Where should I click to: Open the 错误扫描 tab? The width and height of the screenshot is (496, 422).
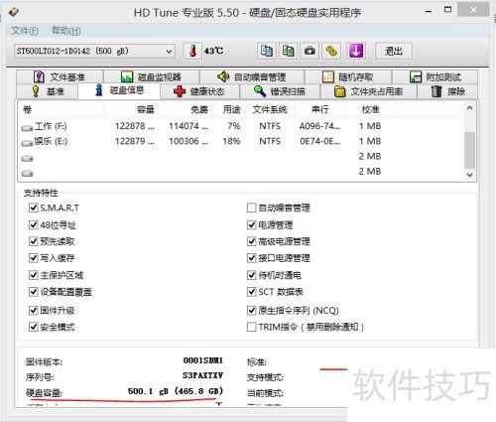pyautogui.click(x=280, y=91)
